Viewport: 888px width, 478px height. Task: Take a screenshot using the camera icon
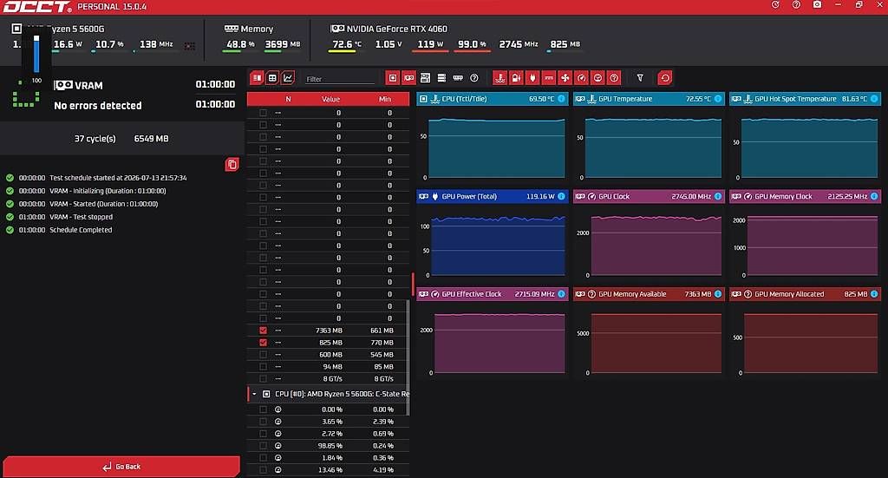click(817, 4)
